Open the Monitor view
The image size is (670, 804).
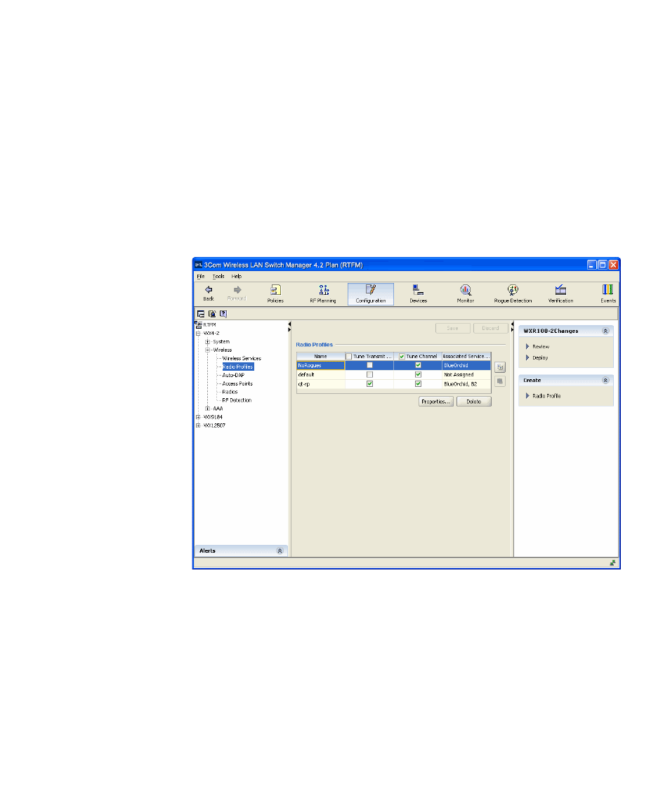(x=466, y=294)
